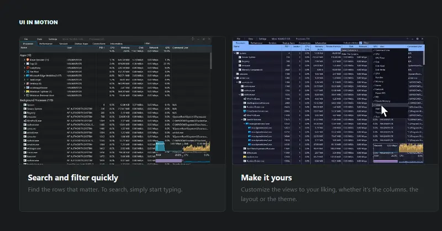
Task: Click the WmiPrvSE.exe process icon
Action: tap(25, 120)
